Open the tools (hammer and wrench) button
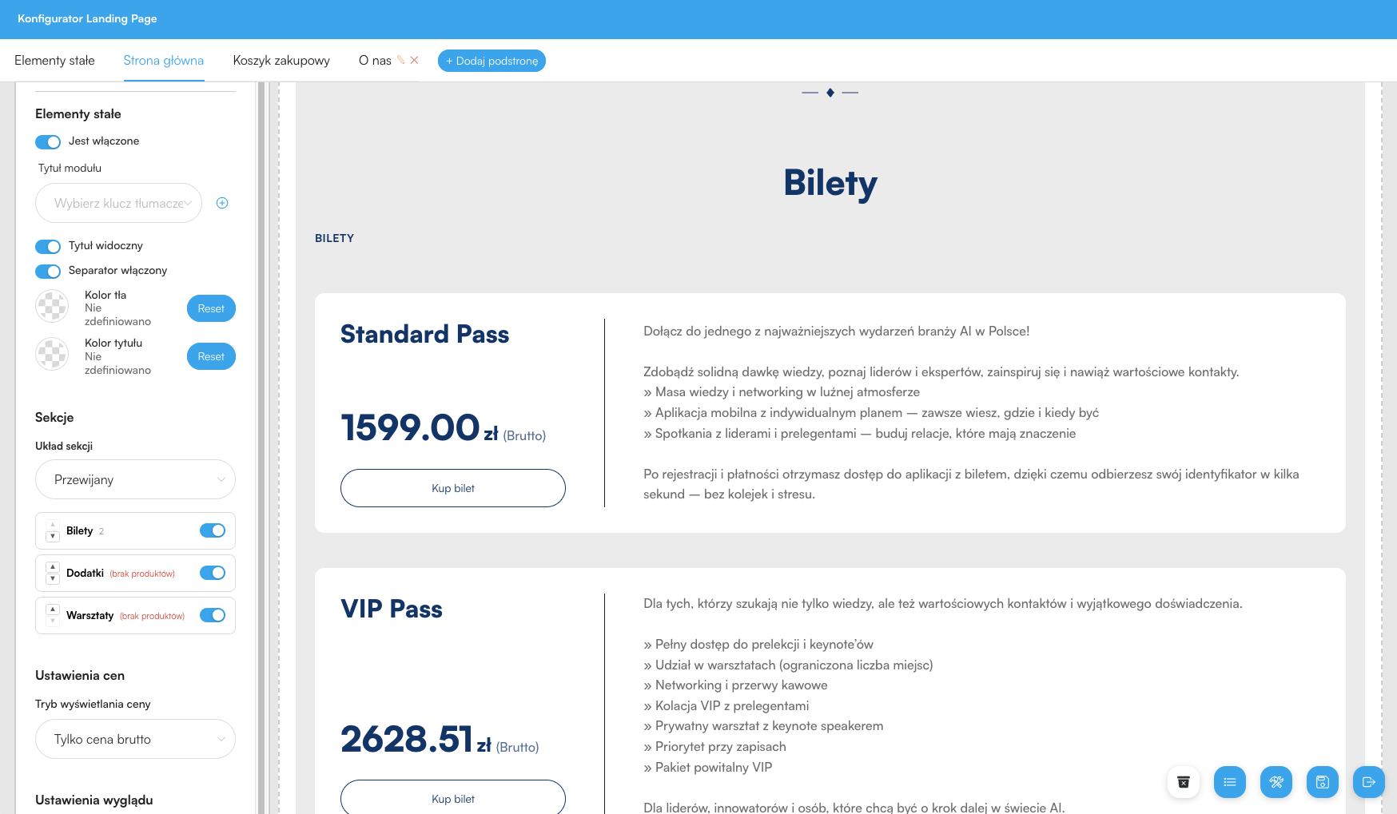 (x=1276, y=782)
